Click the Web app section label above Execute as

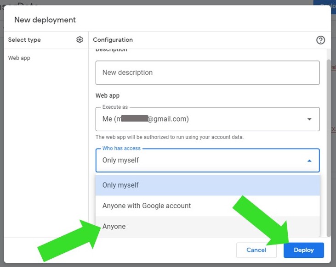[x=108, y=95]
